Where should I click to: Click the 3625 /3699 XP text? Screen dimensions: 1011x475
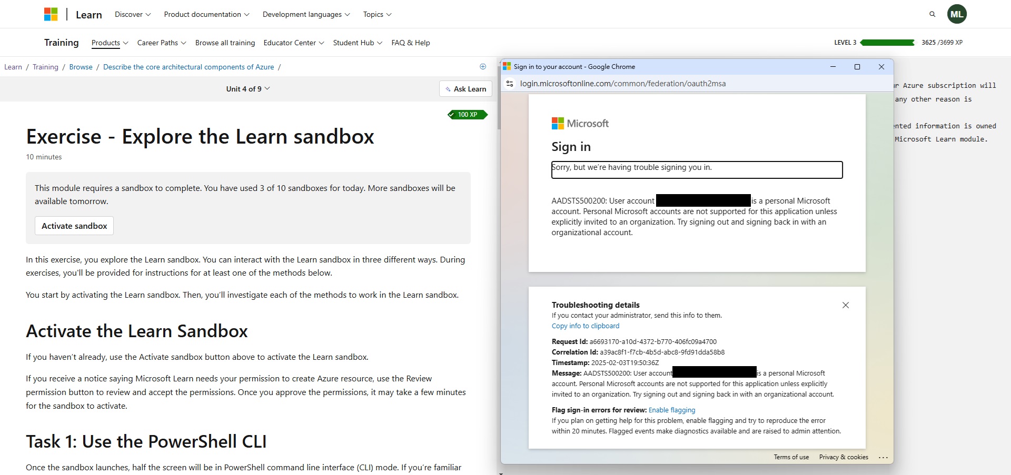[x=942, y=43]
